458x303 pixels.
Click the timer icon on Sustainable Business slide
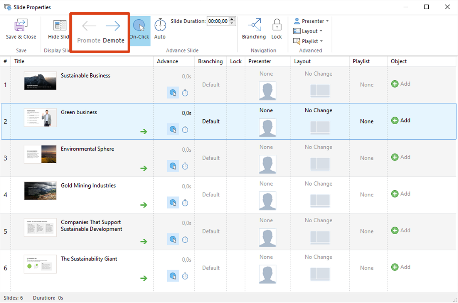pos(185,93)
